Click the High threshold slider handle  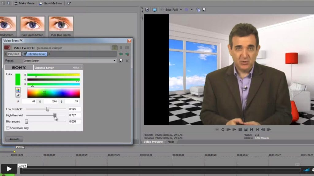click(55, 115)
